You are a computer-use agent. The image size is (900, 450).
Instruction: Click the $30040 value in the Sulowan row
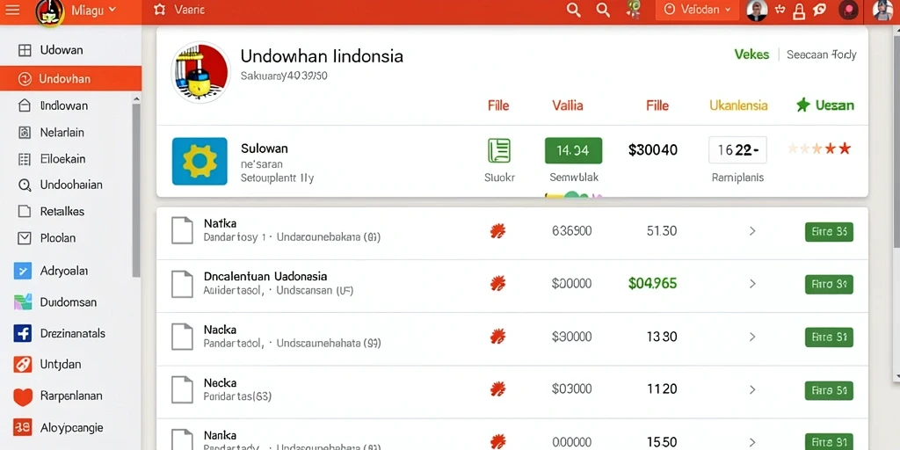point(653,150)
